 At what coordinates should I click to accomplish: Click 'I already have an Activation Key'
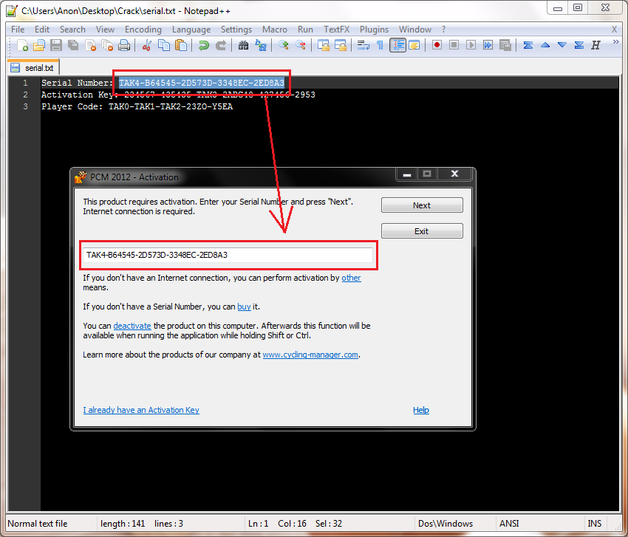[x=141, y=410]
